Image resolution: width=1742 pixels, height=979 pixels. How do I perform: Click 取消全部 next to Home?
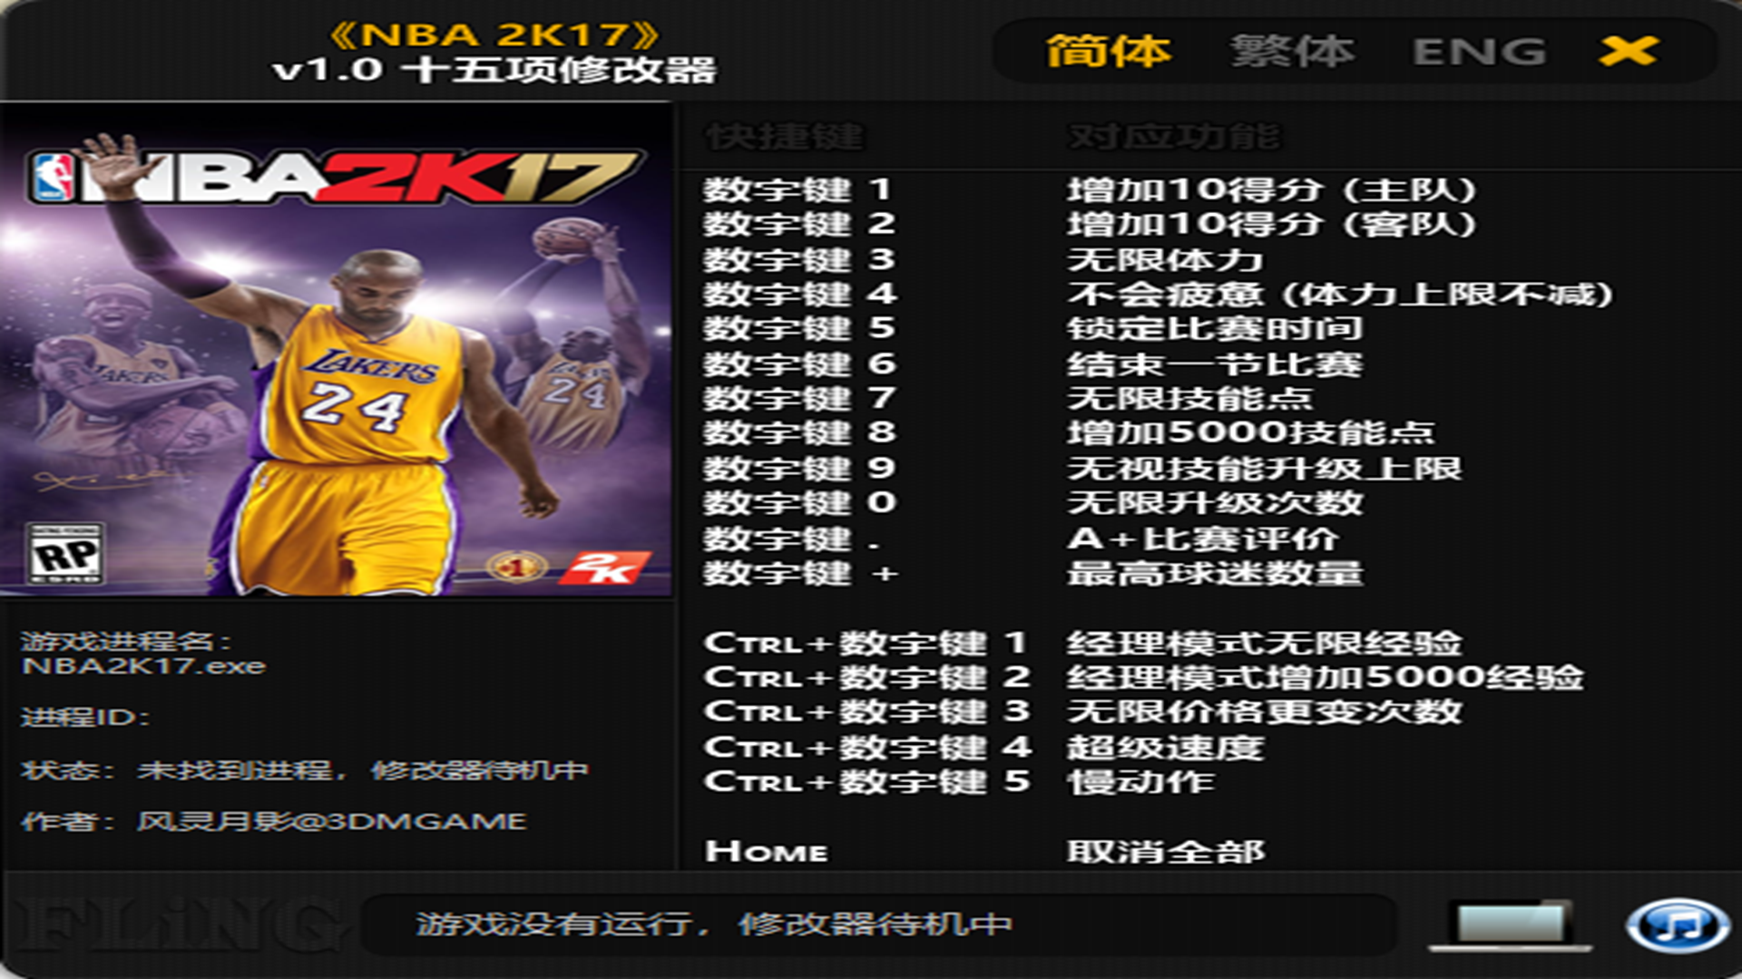(1165, 851)
